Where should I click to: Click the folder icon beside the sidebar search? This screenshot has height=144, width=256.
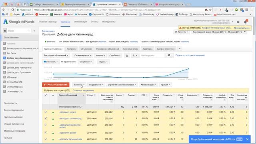pyautogui.click(x=5, y=31)
